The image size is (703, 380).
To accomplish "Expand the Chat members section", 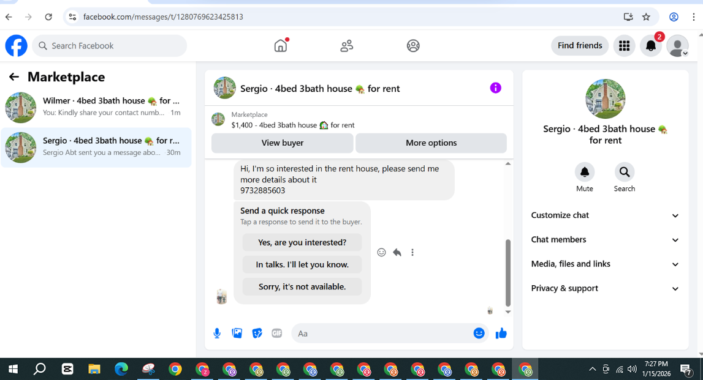I will pos(606,239).
